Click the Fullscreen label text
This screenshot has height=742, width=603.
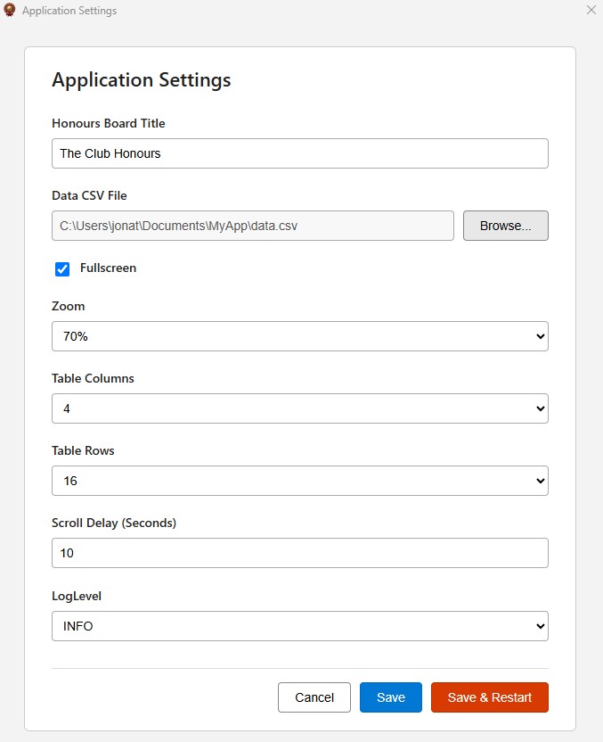point(108,268)
